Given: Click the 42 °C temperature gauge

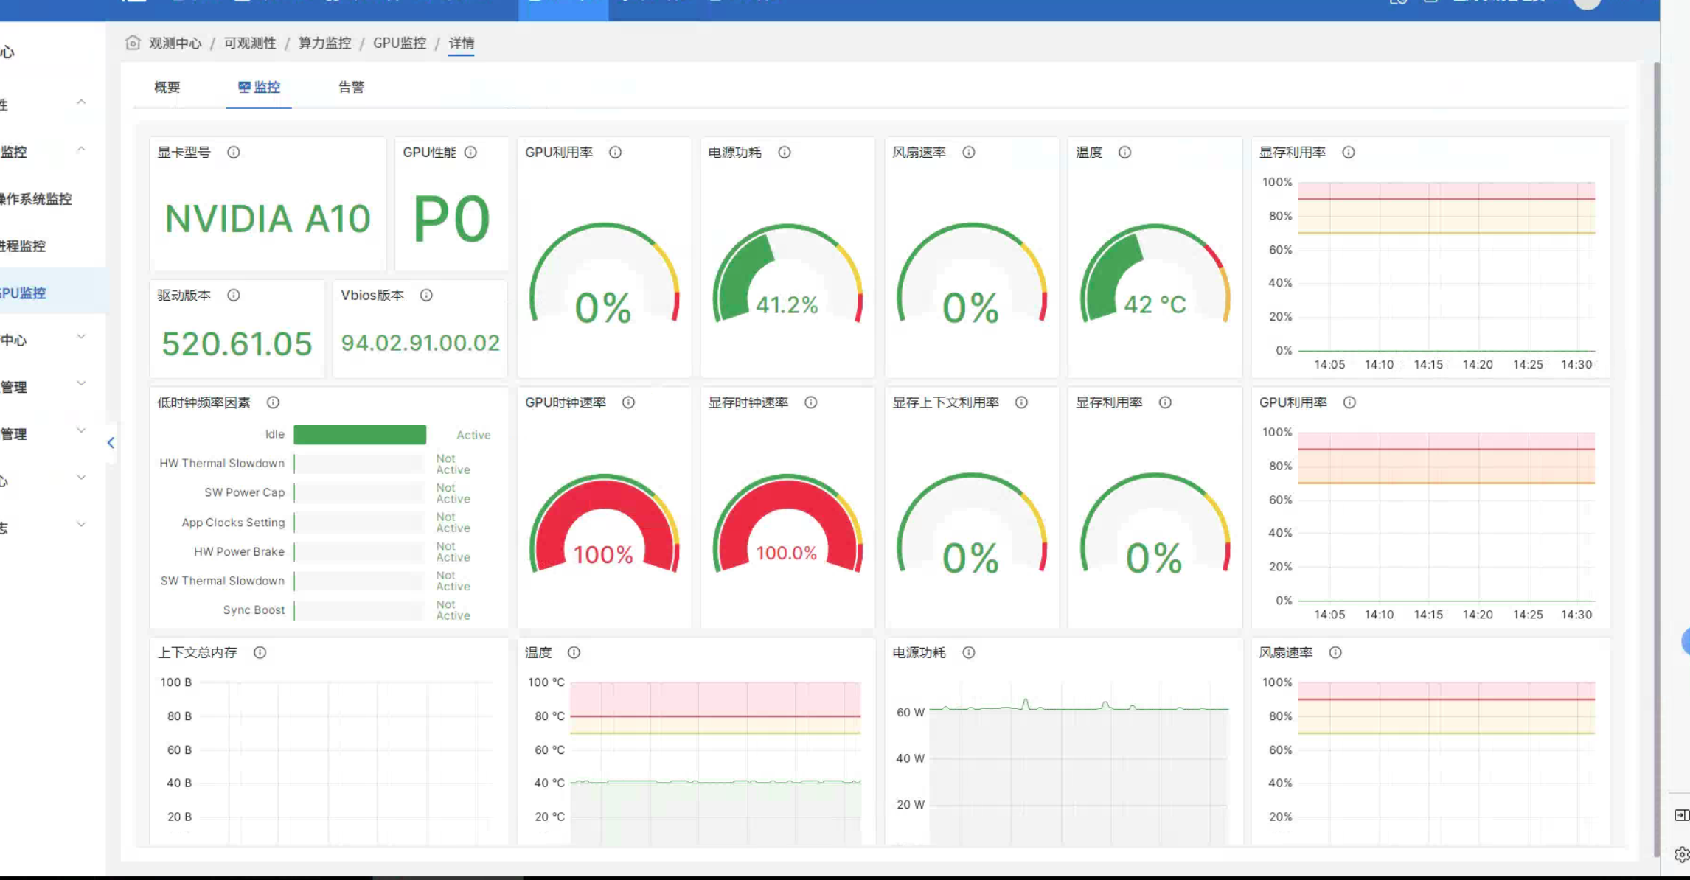Looking at the screenshot, I should click(1155, 274).
